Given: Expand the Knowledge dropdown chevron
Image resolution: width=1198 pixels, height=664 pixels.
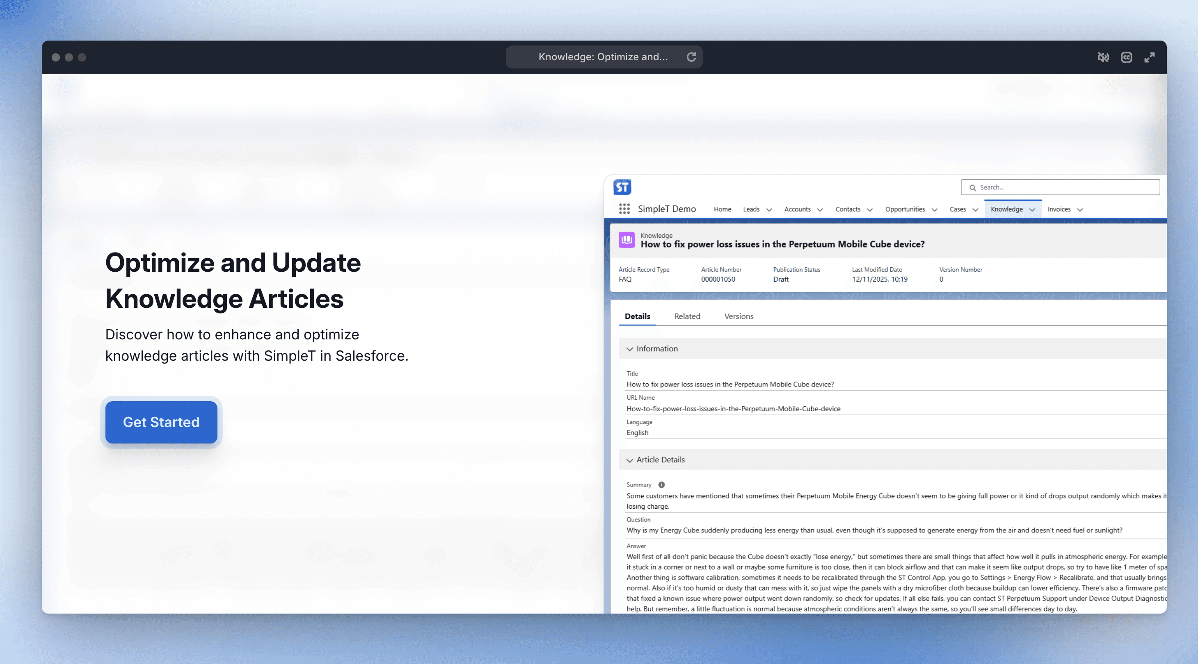Looking at the screenshot, I should tap(1032, 209).
